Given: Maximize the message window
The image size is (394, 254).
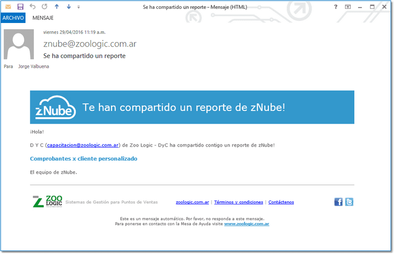Looking at the screenshot, I should (x=372, y=7).
